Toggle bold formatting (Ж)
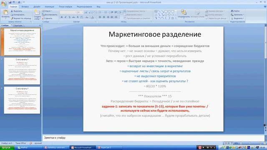Image resolution: width=267 pixels, height=150 pixels. tap(62, 17)
